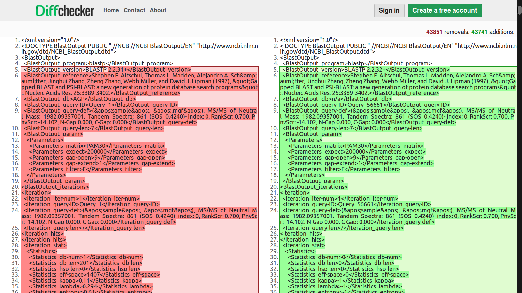Click right line BlastOutput_db n/a
Screen dimensions: 522x293
[x=337, y=99]
